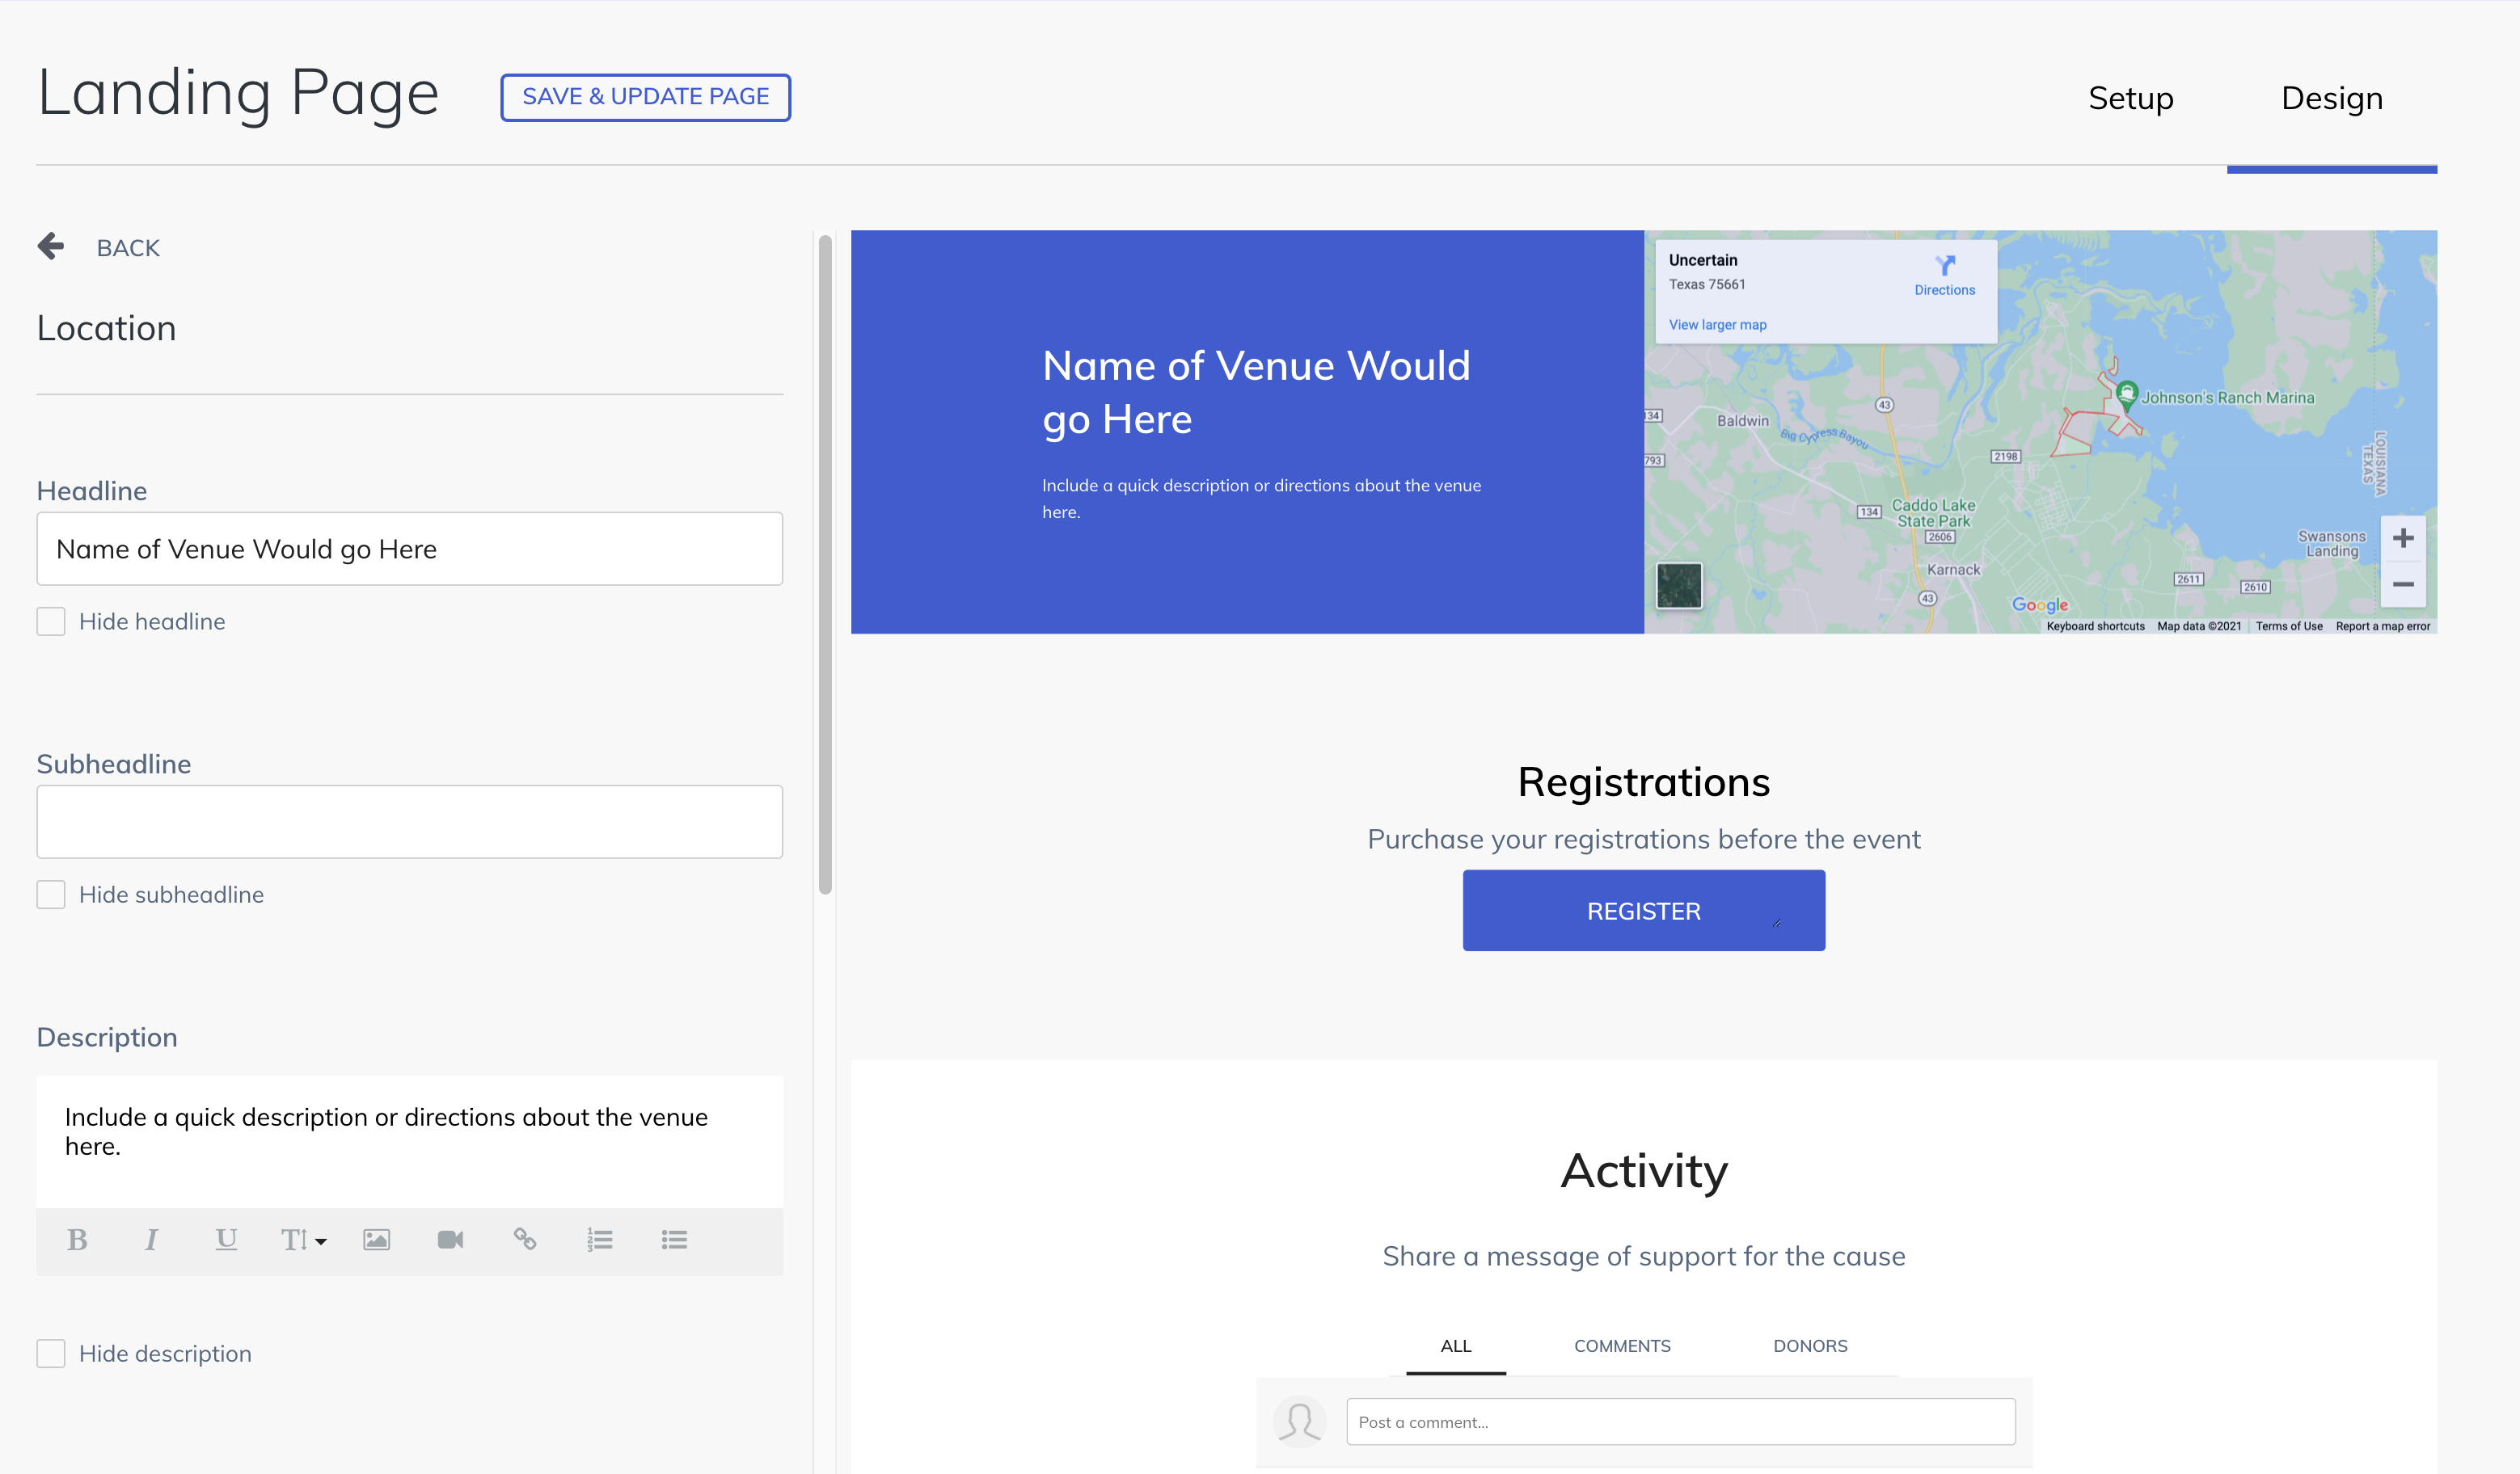The height and width of the screenshot is (1474, 2520).
Task: Click into the Subheadline input field
Action: 410,821
